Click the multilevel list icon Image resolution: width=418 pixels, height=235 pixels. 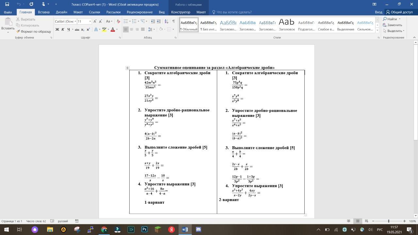click(x=143, y=21)
